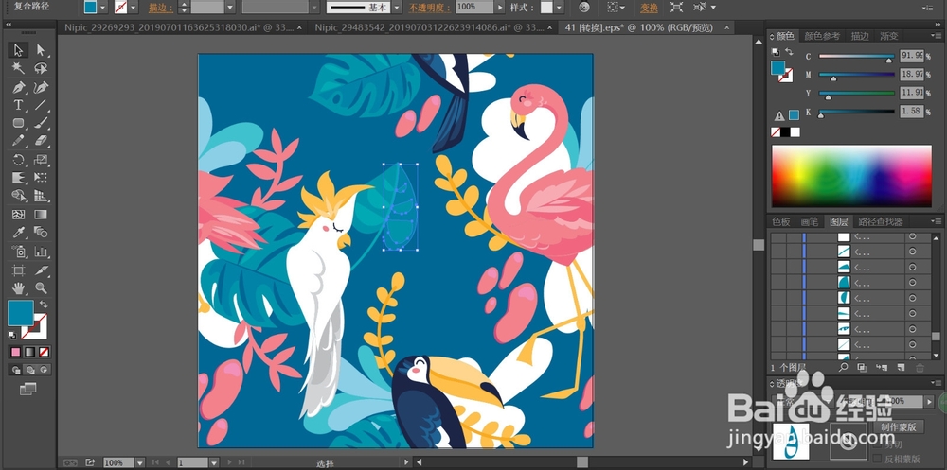The height and width of the screenshot is (470, 947).
Task: Click Recolor Artwork wheel icon in control bar
Action: [583, 8]
